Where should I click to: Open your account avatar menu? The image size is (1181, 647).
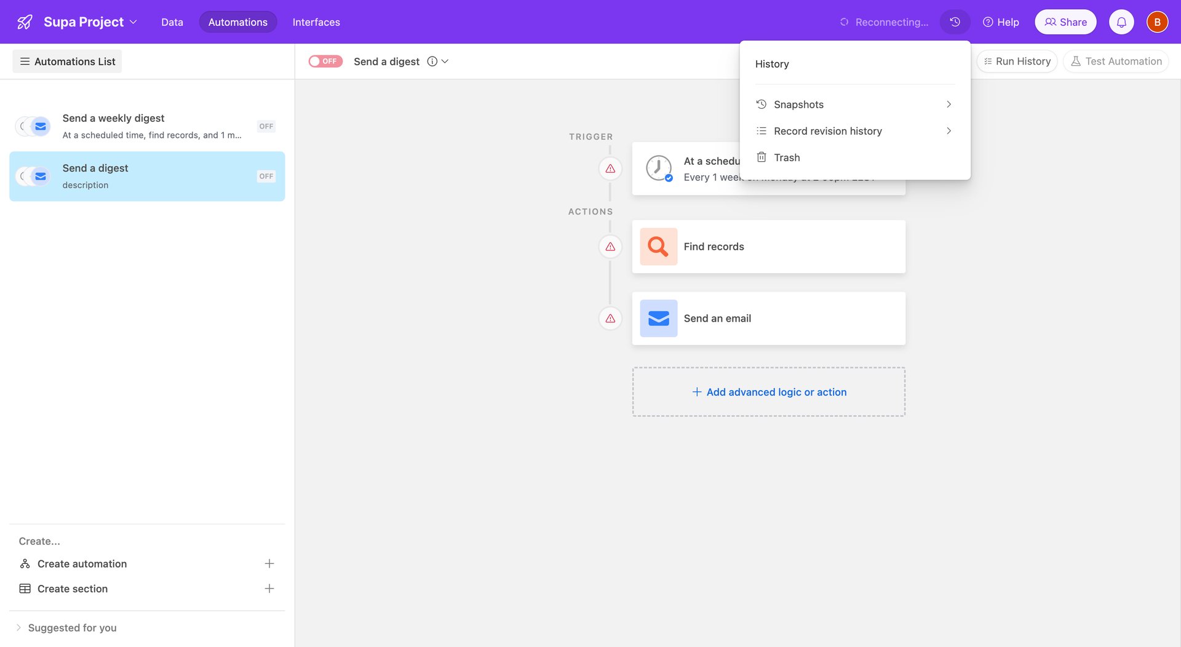pos(1157,22)
